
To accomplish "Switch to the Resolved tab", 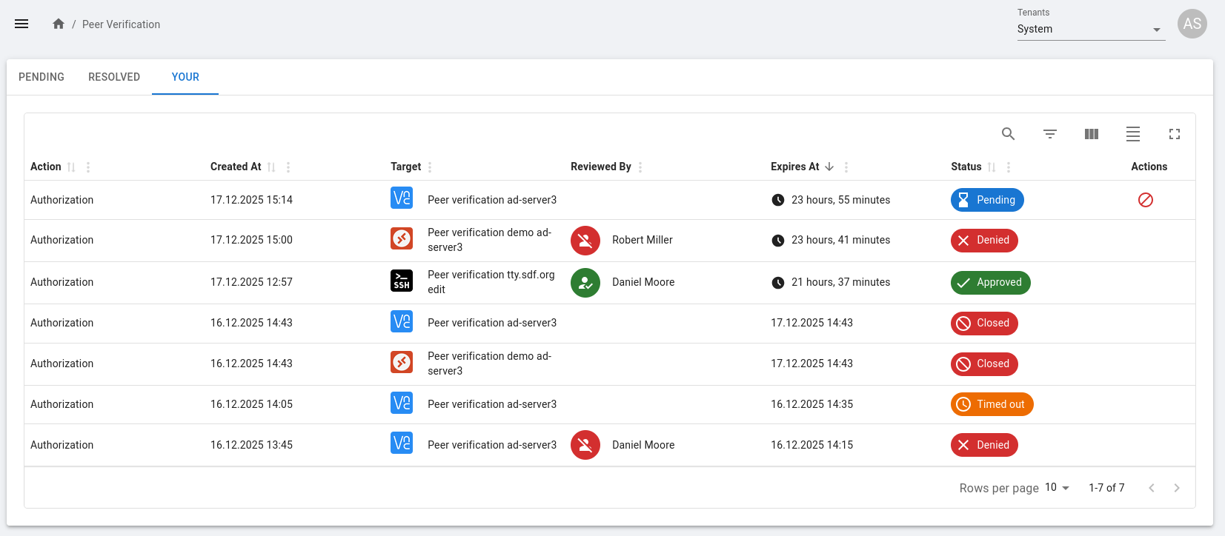I will pyautogui.click(x=114, y=77).
